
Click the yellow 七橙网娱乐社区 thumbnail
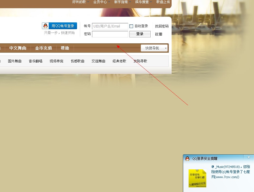coord(197,178)
